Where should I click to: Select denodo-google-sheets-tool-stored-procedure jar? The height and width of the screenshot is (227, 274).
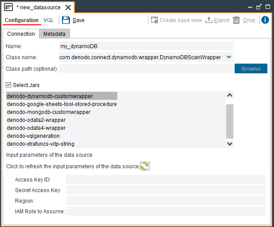62,104
